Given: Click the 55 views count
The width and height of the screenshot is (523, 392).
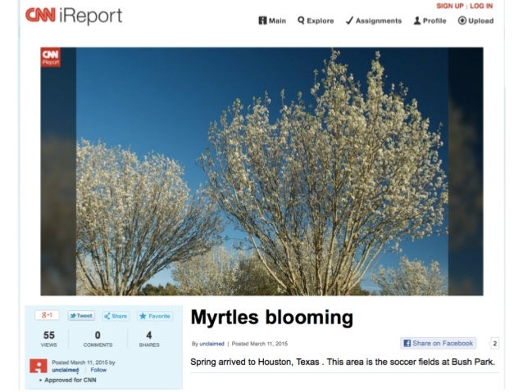Looking at the screenshot, I should point(48,339).
